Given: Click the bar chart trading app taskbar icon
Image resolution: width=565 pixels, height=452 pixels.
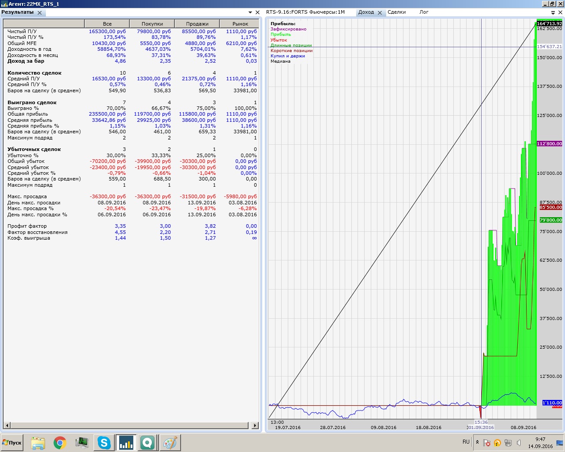Looking at the screenshot, I should (x=126, y=443).
